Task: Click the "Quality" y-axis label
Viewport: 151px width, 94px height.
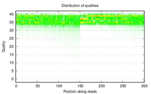Action: coord(3,47)
